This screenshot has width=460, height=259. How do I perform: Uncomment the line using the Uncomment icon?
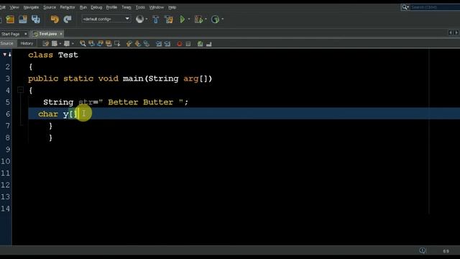click(x=209, y=44)
